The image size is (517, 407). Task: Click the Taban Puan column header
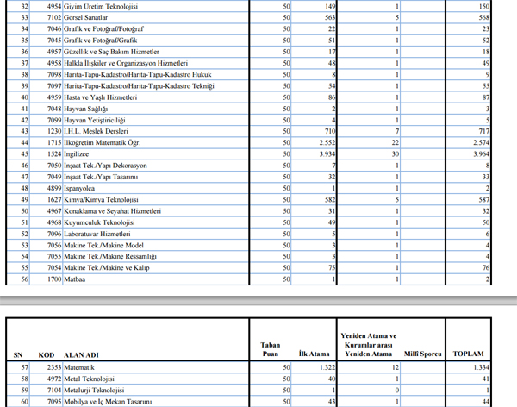pos(269,348)
